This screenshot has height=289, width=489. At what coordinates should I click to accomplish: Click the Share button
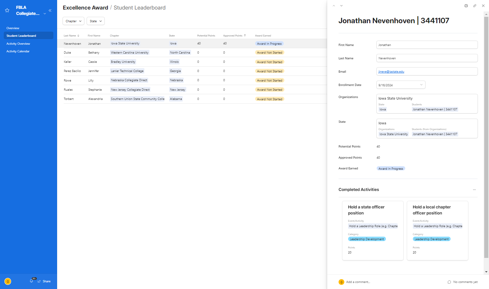pyautogui.click(x=44, y=281)
